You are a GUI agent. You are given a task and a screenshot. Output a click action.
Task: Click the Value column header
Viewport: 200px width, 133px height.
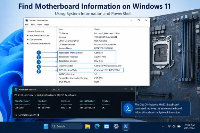[97, 29]
